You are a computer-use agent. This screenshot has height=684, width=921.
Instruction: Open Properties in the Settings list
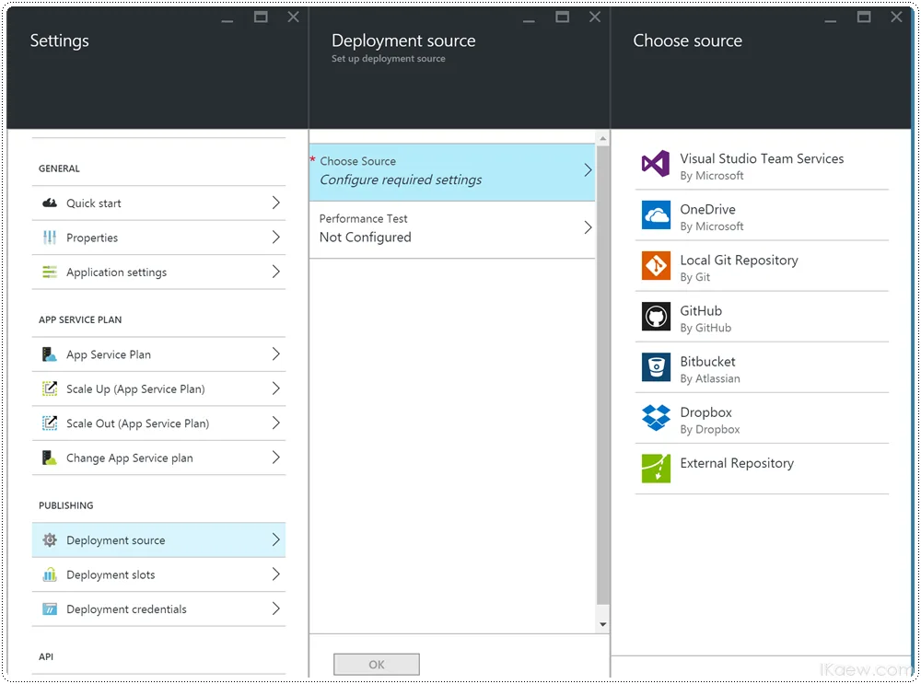158,238
